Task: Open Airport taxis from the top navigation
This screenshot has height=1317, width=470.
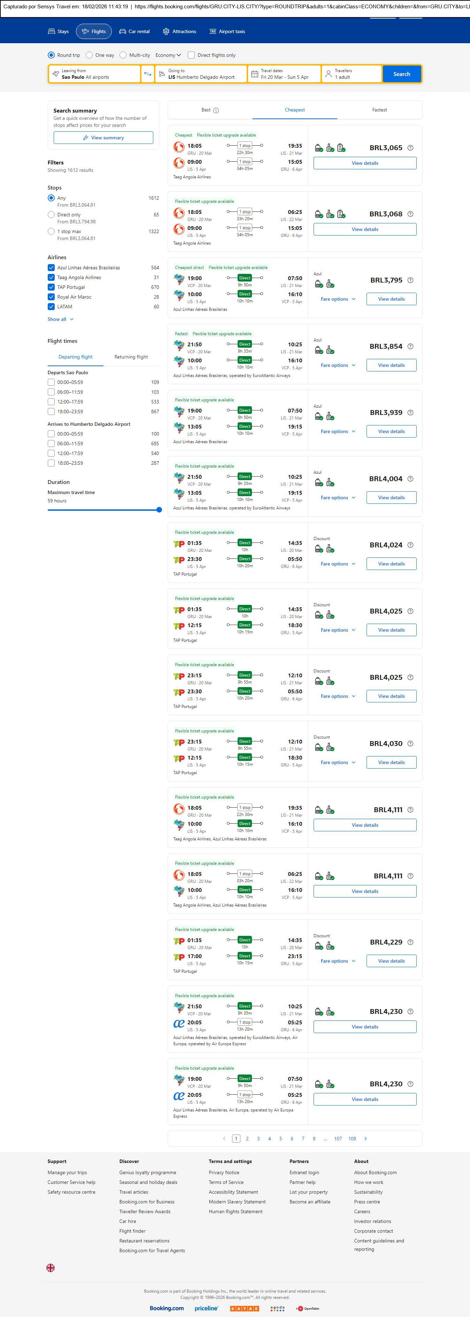Action: point(227,32)
